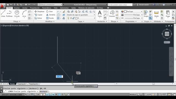This screenshot has width=176, height=99.
Task: Switch to the Anotar ribbon tab
Action: 25,8
